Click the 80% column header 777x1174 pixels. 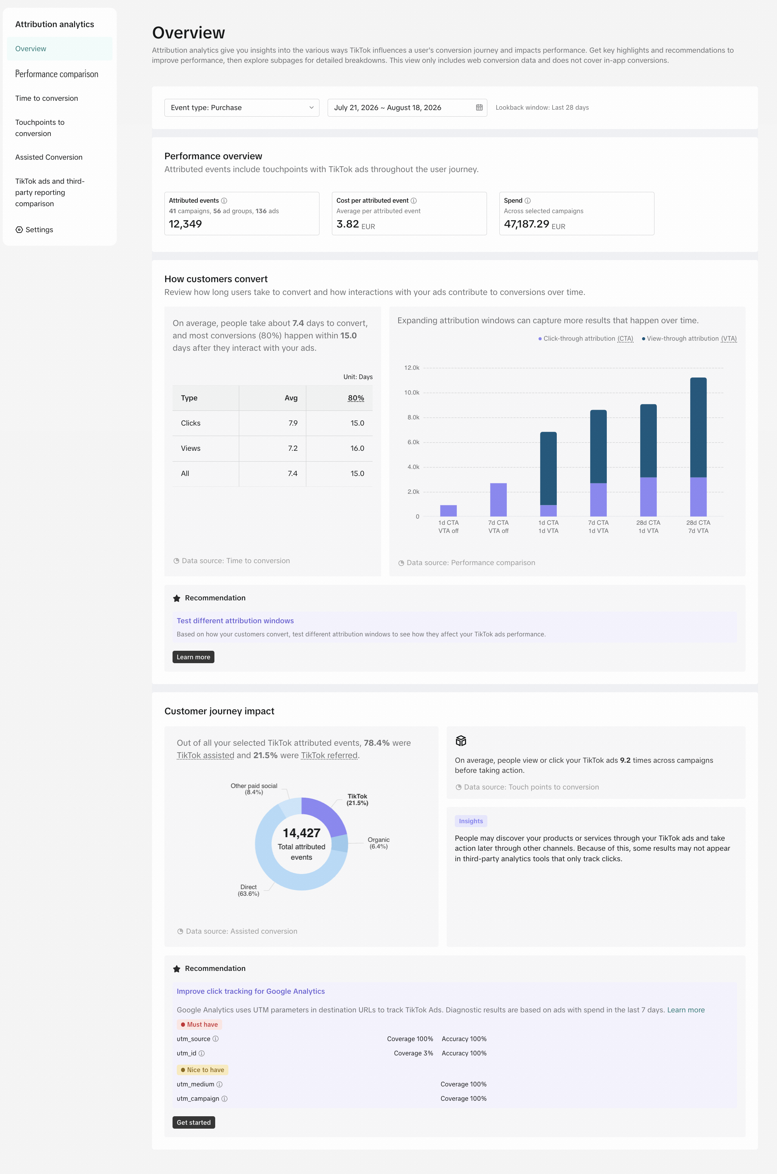tap(356, 398)
